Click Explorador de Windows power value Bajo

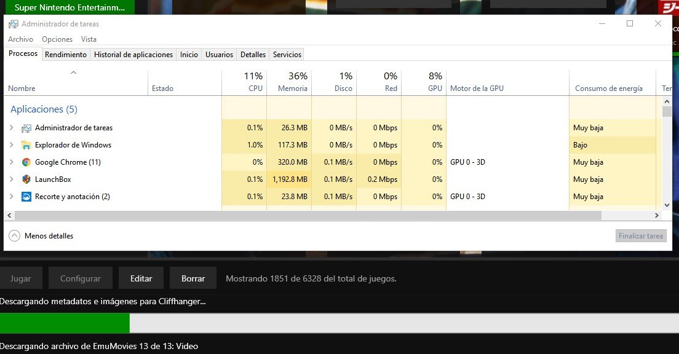(x=580, y=145)
